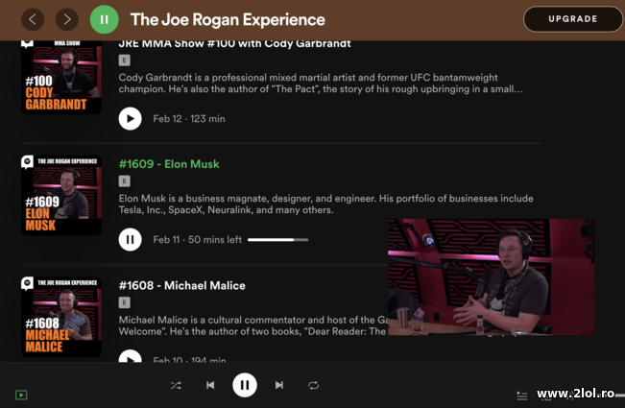Toggle repeat in the player bar
Viewport: 625px width, 408px height.
click(314, 385)
